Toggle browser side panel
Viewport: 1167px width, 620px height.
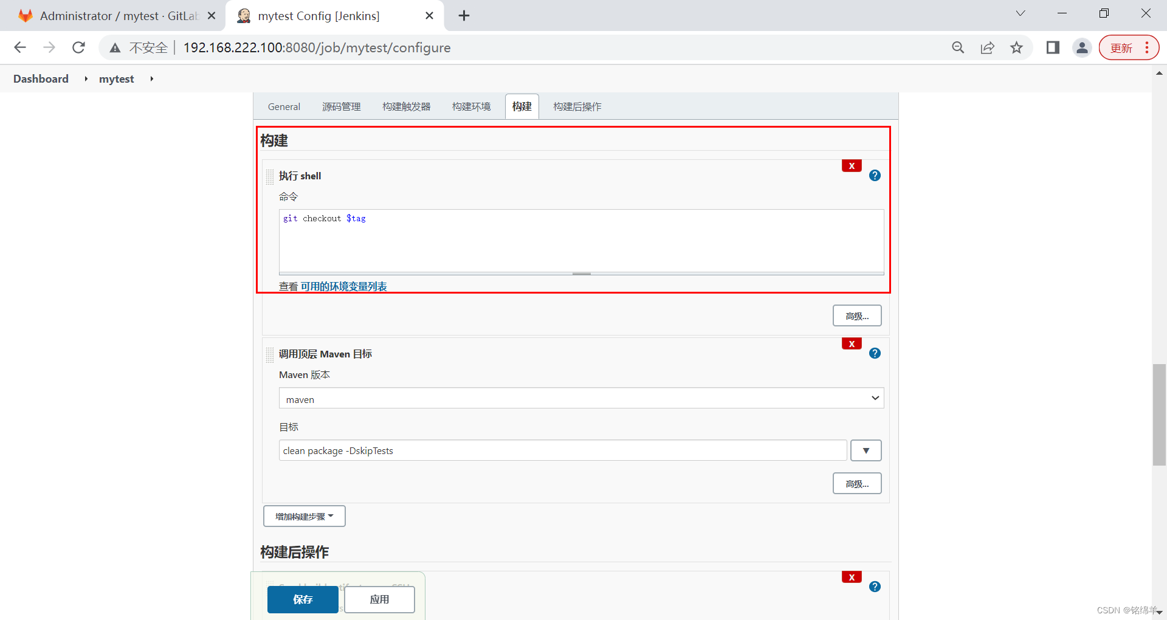(1053, 47)
